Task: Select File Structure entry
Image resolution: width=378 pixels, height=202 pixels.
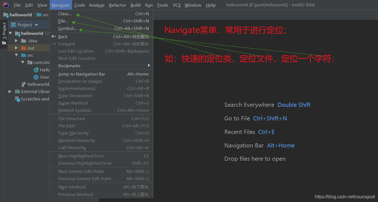Action: click(102, 118)
